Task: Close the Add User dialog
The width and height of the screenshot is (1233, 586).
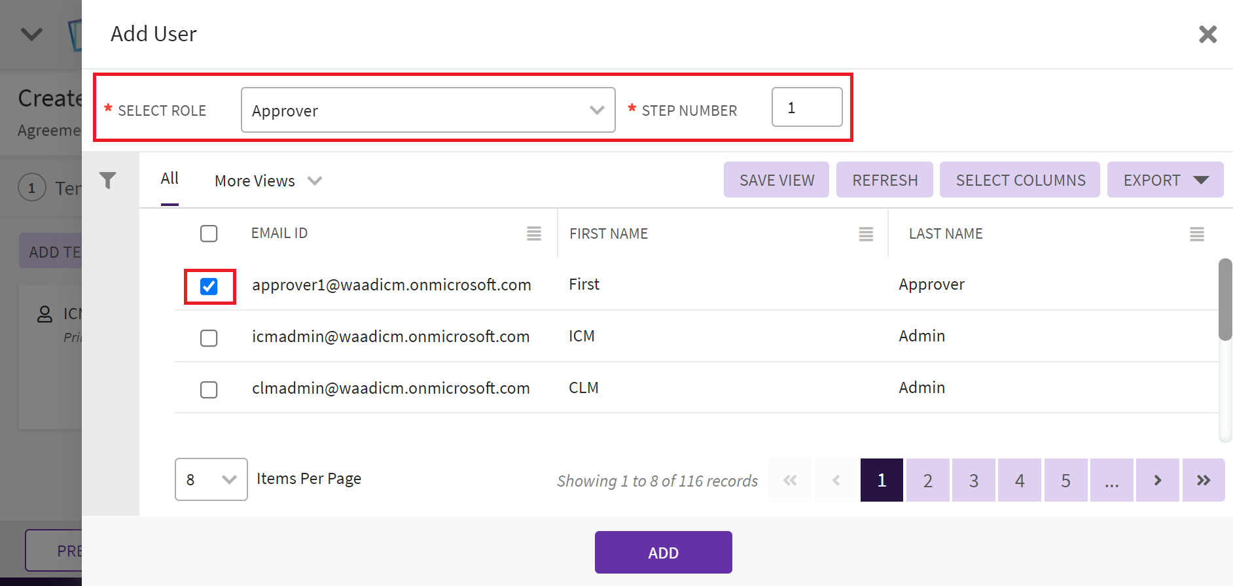Action: pyautogui.click(x=1207, y=34)
